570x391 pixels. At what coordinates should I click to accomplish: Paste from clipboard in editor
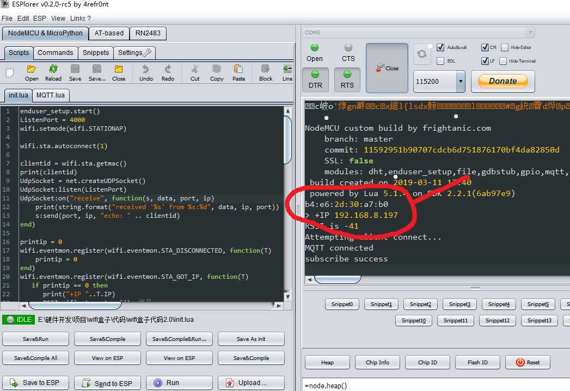point(238,73)
